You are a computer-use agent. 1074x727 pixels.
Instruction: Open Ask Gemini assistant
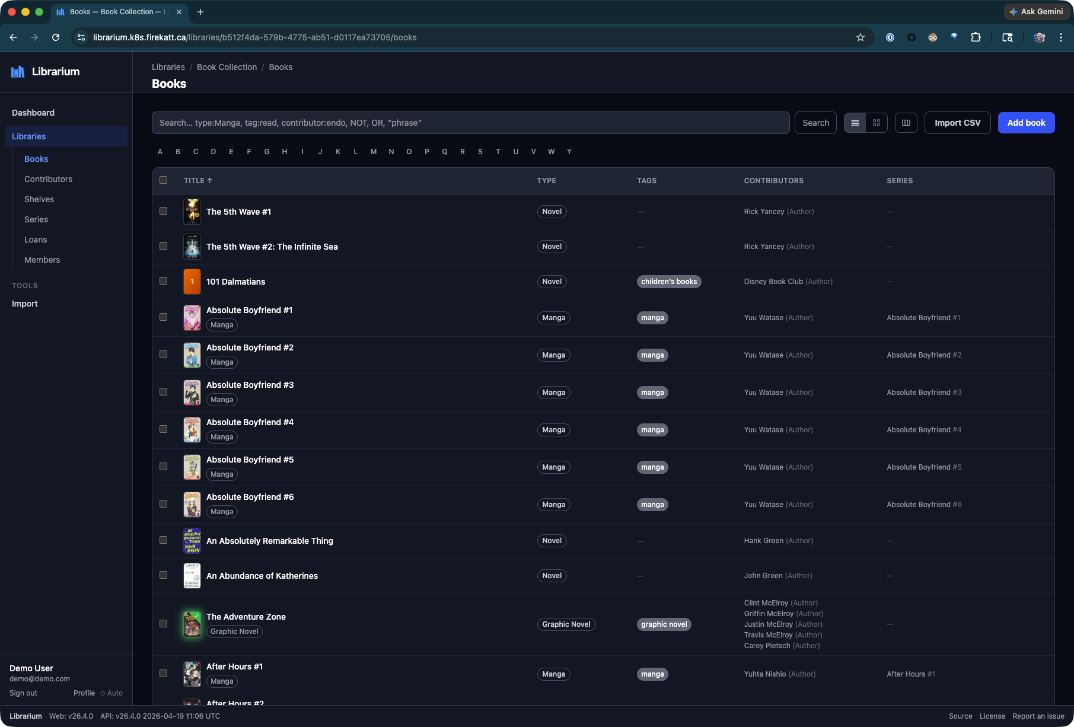pyautogui.click(x=1036, y=12)
